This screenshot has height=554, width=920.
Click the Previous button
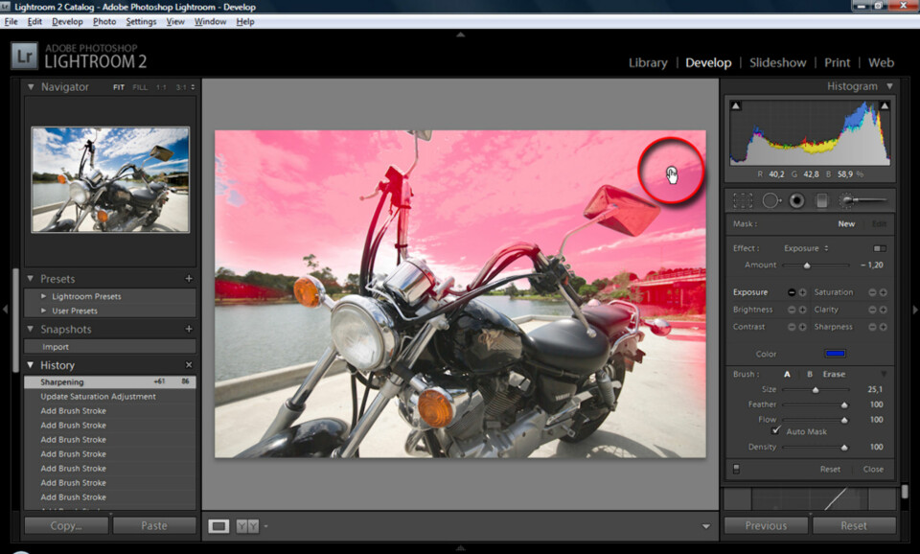point(767,526)
